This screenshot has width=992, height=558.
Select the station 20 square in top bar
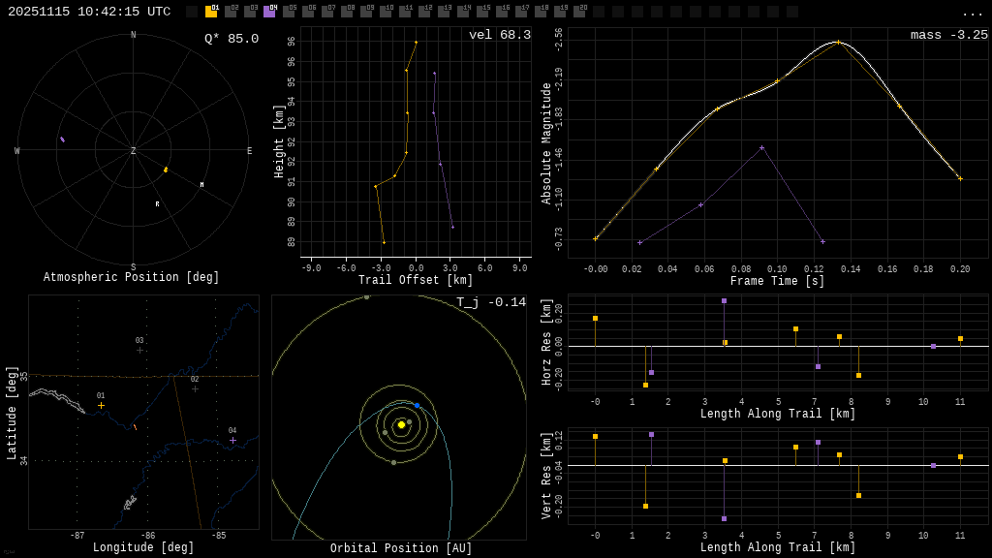point(579,12)
